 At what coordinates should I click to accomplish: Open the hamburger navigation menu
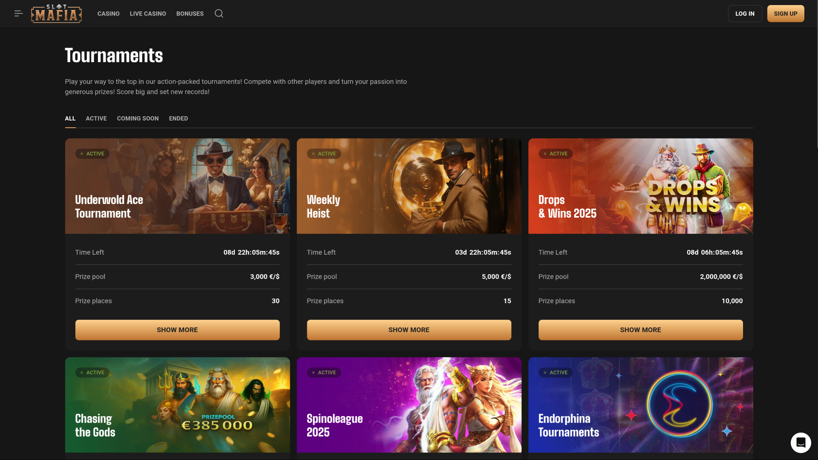tap(18, 13)
